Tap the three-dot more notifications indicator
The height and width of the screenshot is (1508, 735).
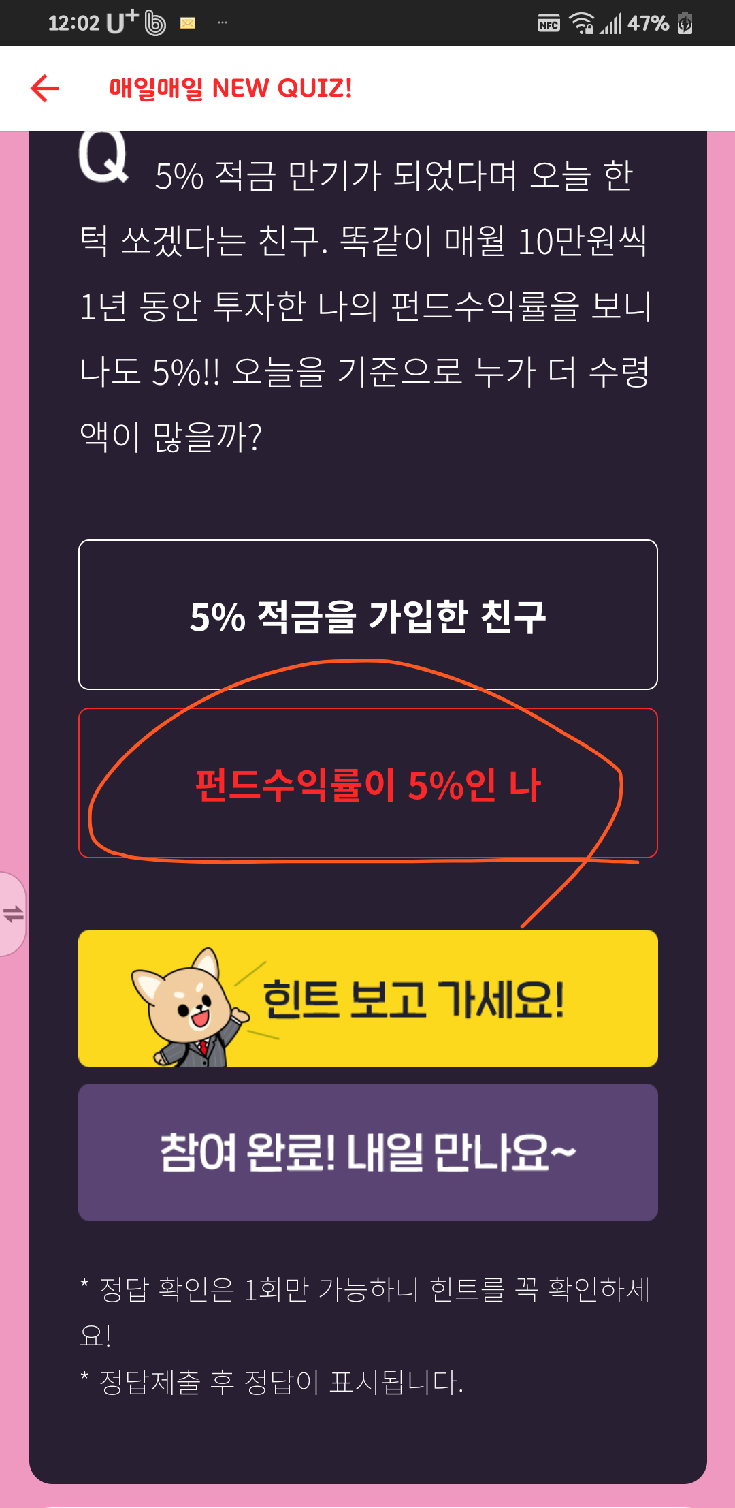tap(222, 23)
